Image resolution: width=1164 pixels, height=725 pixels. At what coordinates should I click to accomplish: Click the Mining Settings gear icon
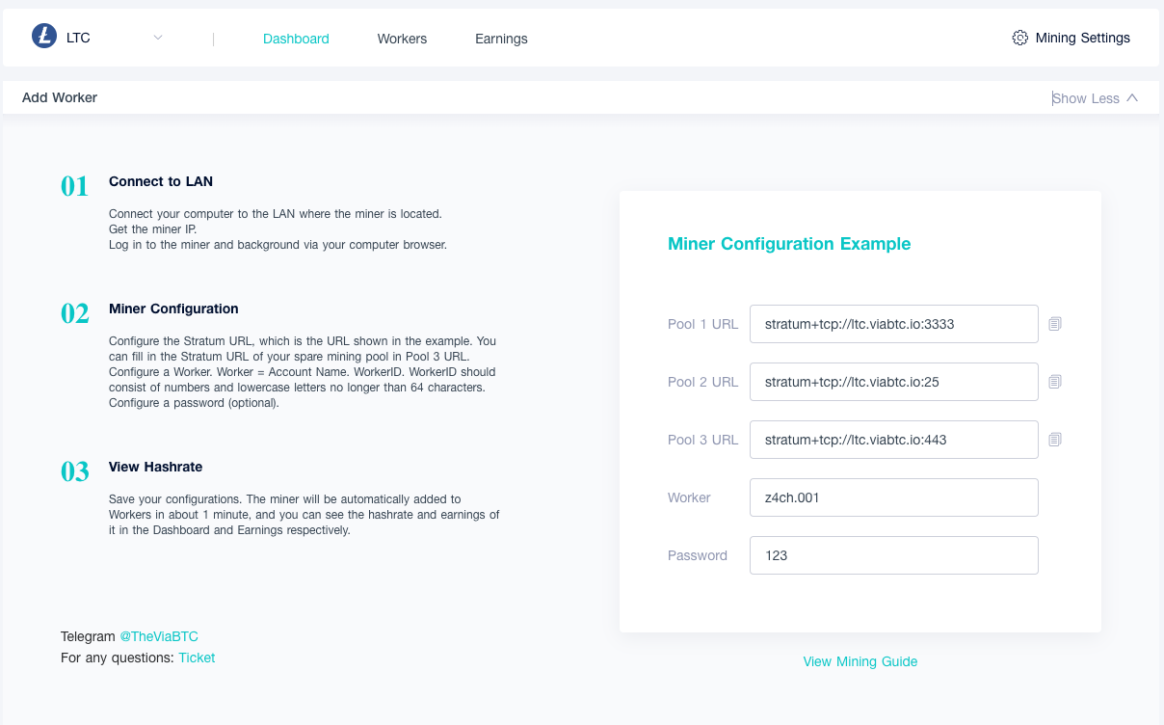pyautogui.click(x=1020, y=38)
